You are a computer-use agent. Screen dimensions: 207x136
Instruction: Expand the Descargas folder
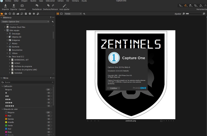7,34
